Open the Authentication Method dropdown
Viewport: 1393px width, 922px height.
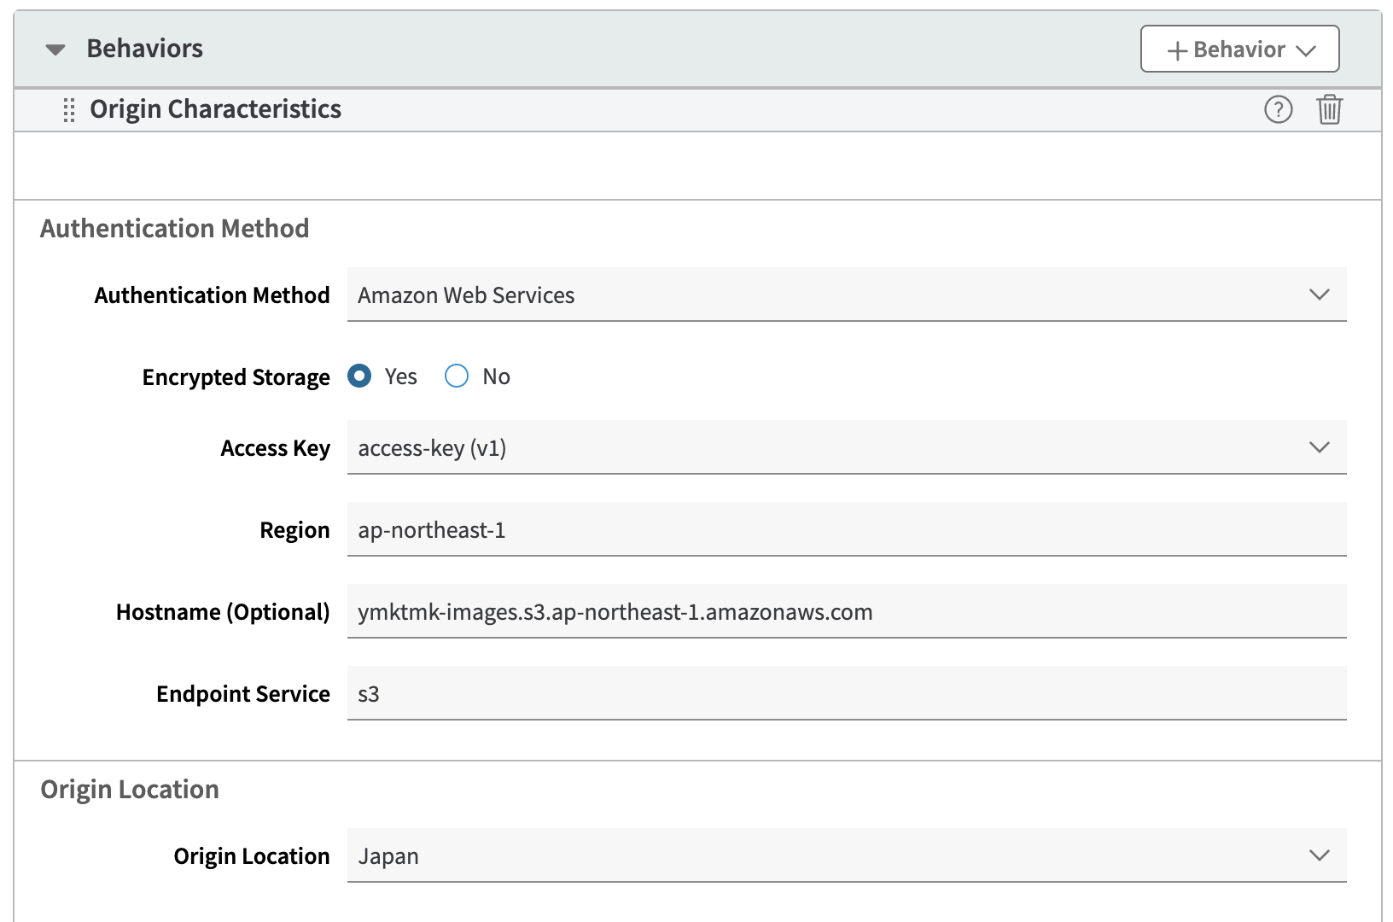tap(845, 295)
